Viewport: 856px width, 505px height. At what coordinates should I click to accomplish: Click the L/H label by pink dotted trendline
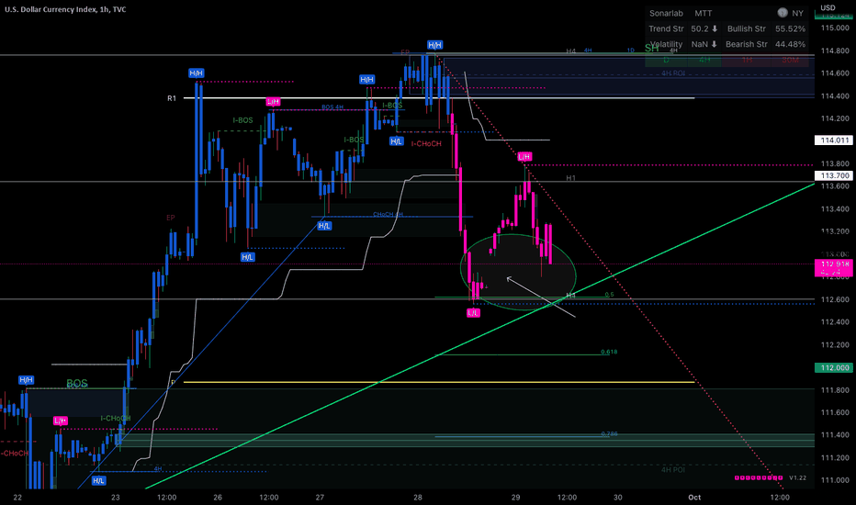click(x=524, y=157)
